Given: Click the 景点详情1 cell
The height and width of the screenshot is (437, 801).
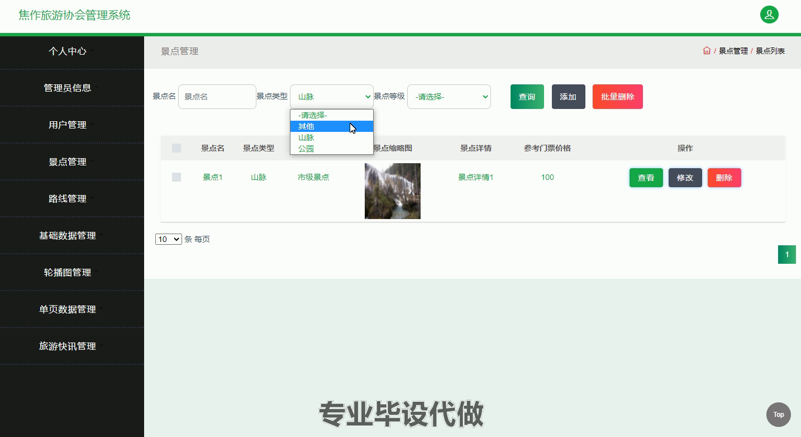Looking at the screenshot, I should tap(476, 177).
